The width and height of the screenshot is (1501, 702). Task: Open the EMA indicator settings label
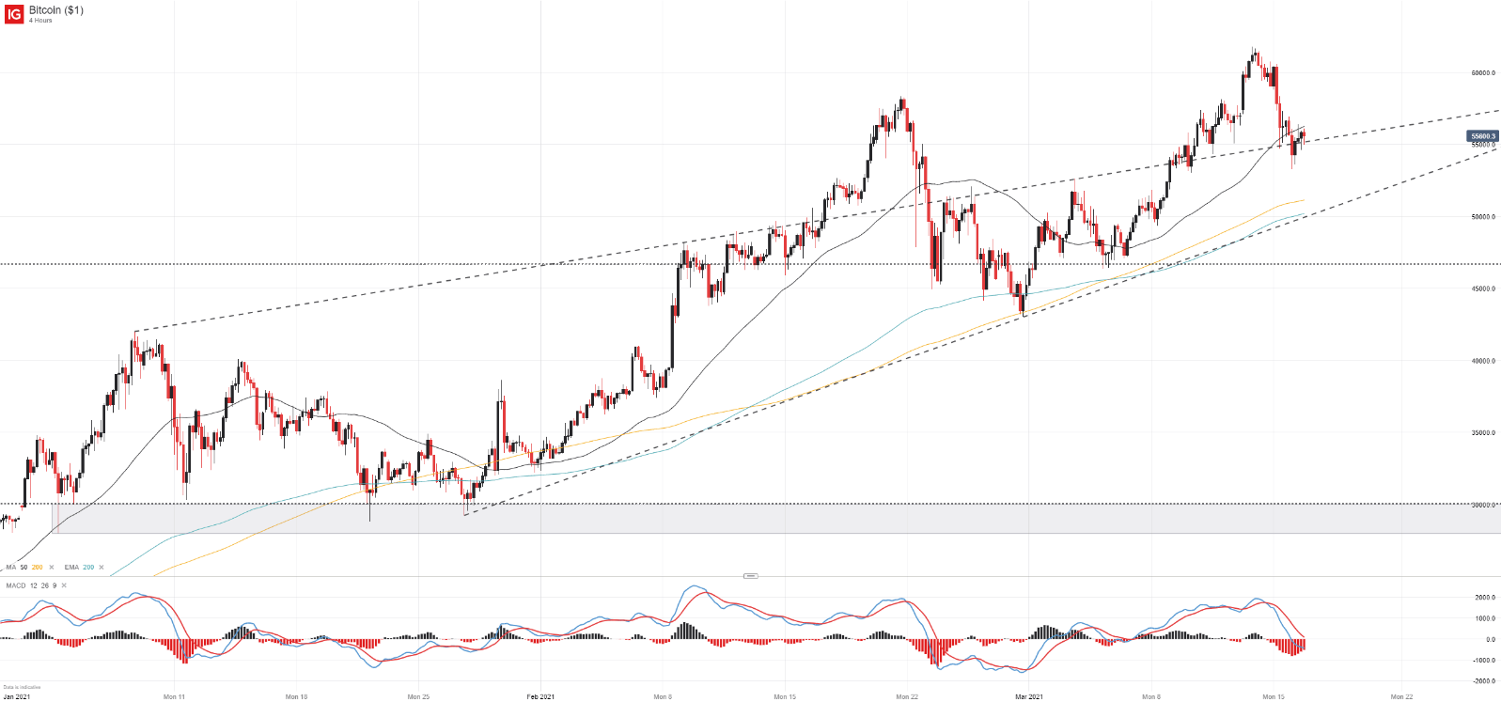pyautogui.click(x=71, y=568)
